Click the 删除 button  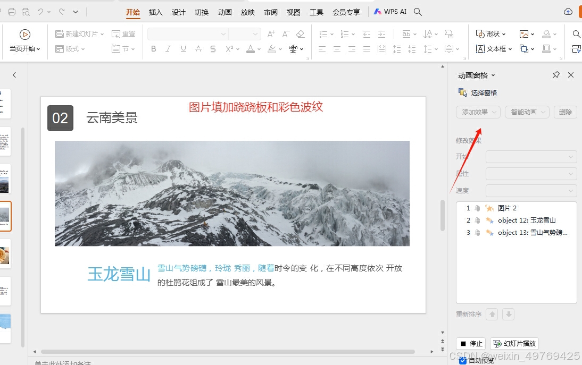coord(566,112)
